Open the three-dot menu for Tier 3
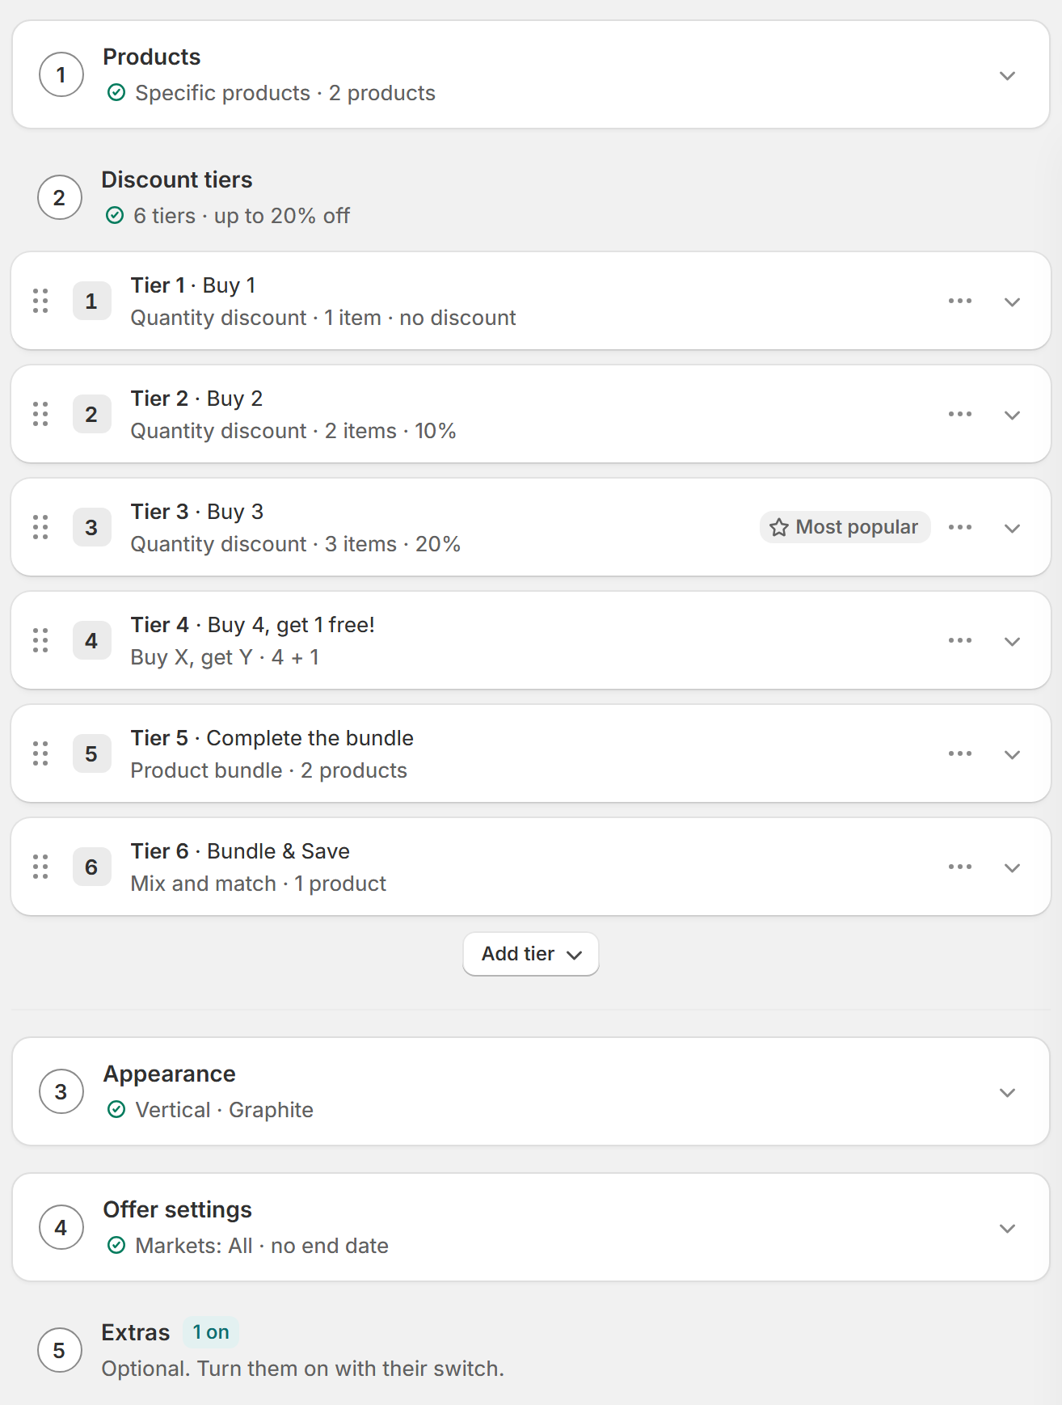The image size is (1062, 1405). tap(960, 527)
